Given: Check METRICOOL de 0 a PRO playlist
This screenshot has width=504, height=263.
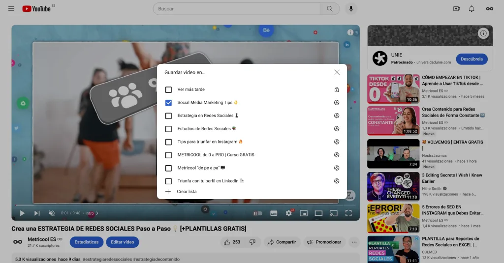Looking at the screenshot, I should click(x=168, y=155).
